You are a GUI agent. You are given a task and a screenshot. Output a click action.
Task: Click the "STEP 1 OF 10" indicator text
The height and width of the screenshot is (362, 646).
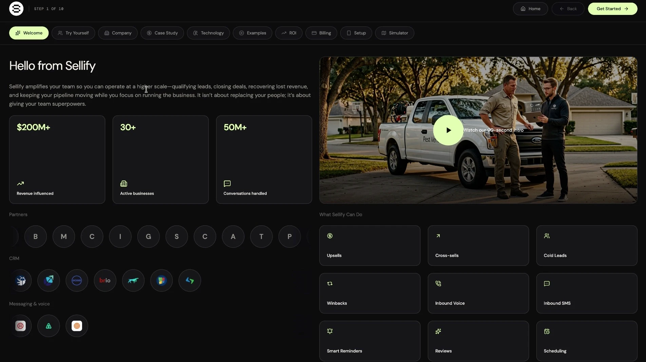(49, 9)
